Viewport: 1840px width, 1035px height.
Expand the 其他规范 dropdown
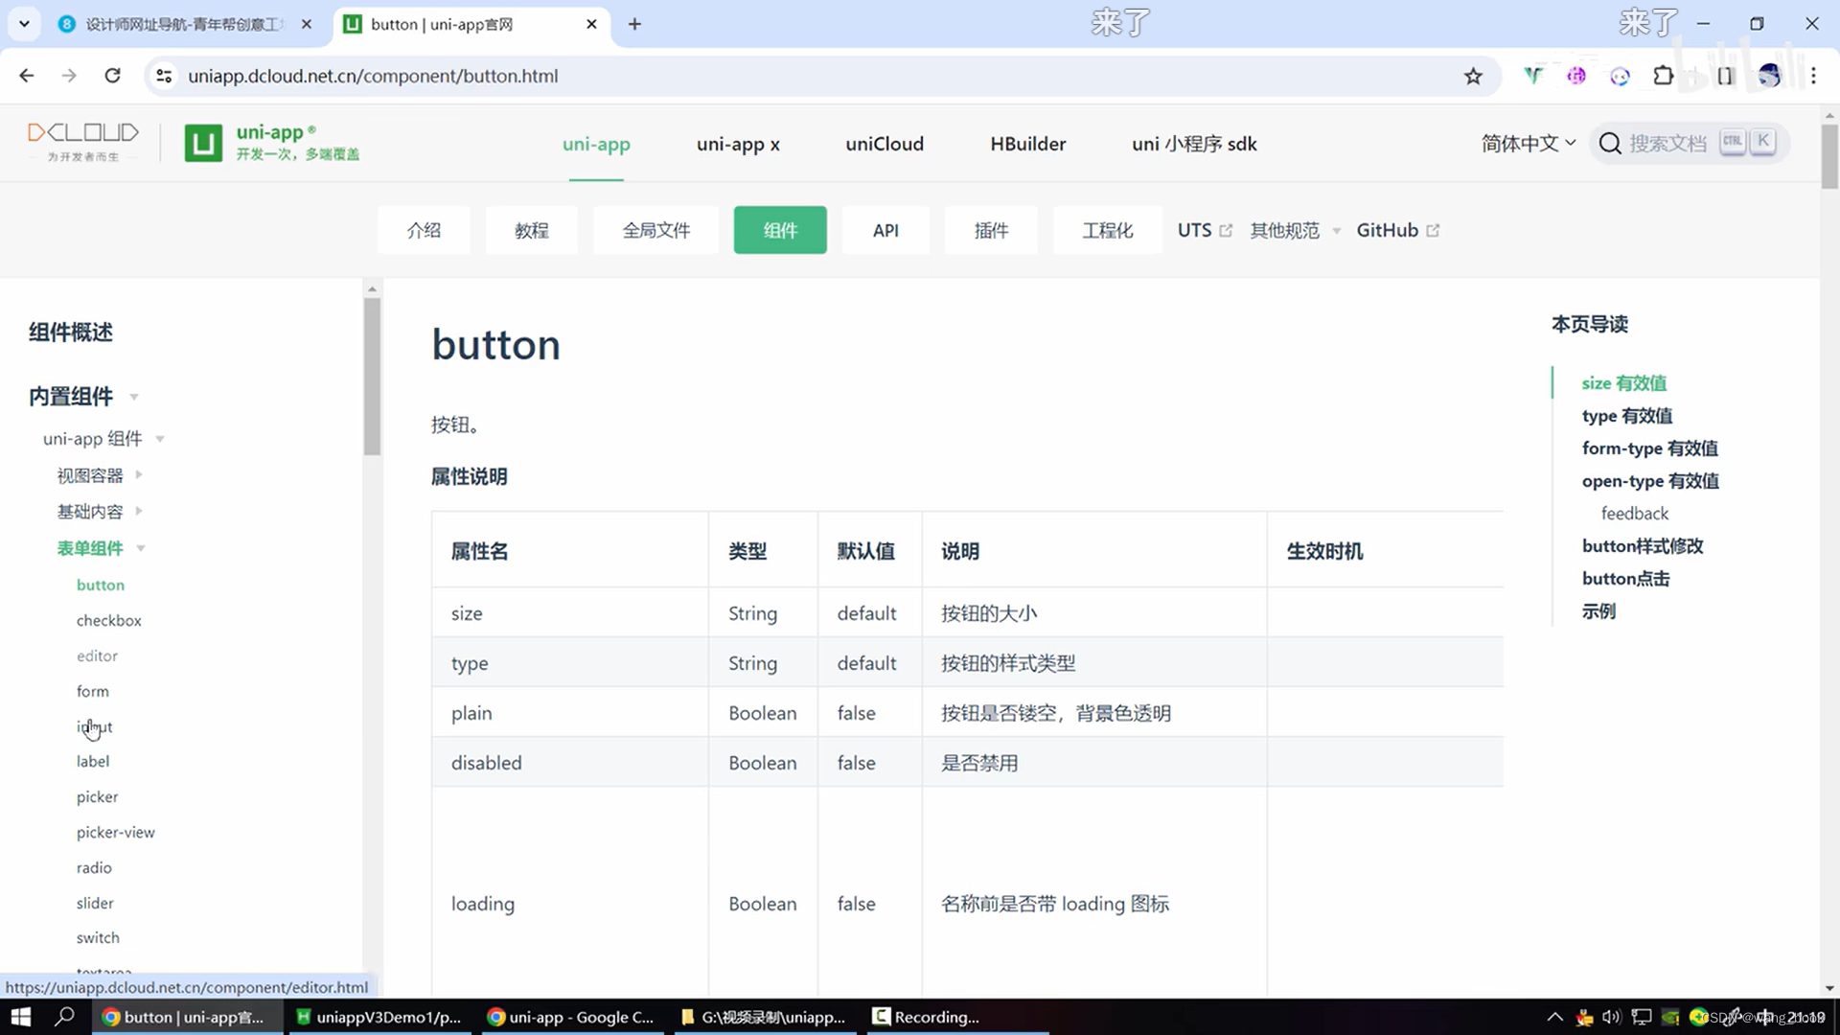click(1295, 230)
